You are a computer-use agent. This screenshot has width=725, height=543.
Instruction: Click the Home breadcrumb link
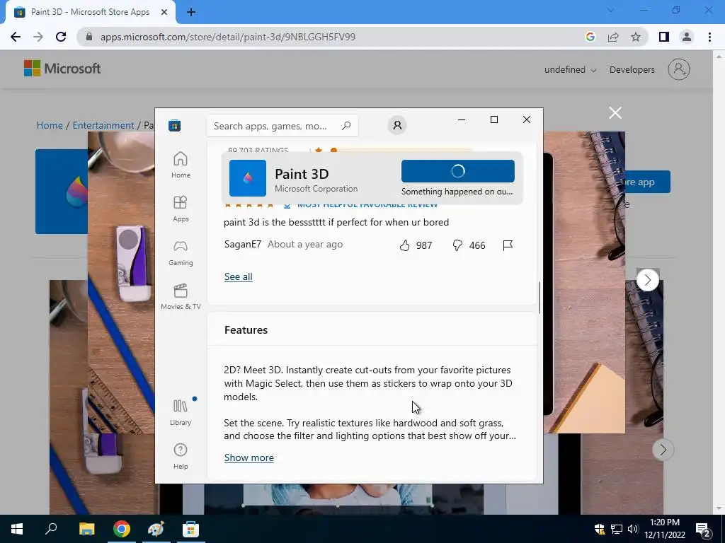[50, 125]
